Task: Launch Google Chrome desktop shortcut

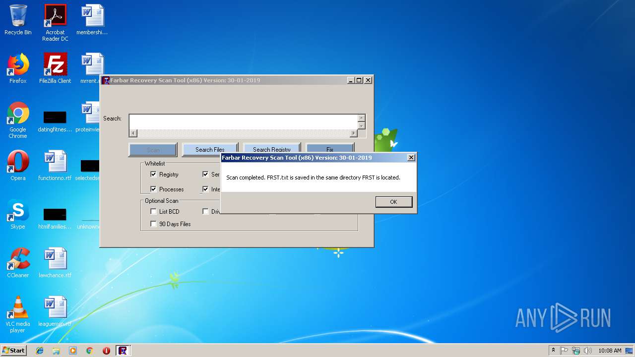Action: [x=18, y=120]
